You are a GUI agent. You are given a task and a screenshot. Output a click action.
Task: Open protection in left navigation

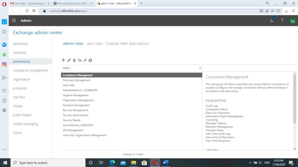[x=20, y=88]
